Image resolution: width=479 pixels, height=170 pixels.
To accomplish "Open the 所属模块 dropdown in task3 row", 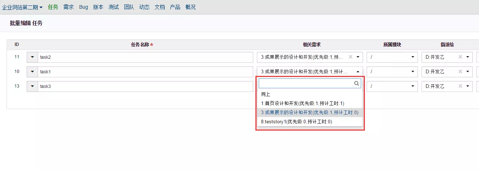I will pos(392,86).
